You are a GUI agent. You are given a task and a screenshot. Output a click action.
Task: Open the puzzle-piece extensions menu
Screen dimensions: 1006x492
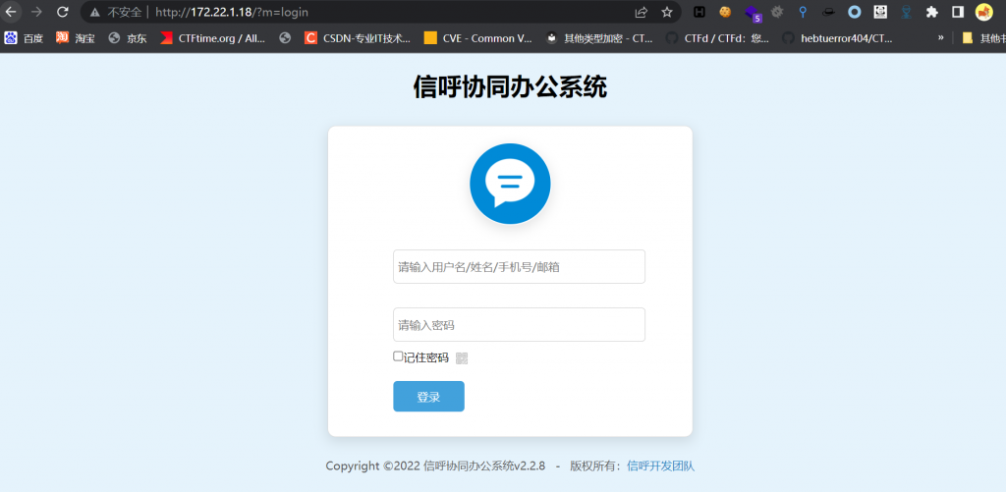tap(931, 13)
